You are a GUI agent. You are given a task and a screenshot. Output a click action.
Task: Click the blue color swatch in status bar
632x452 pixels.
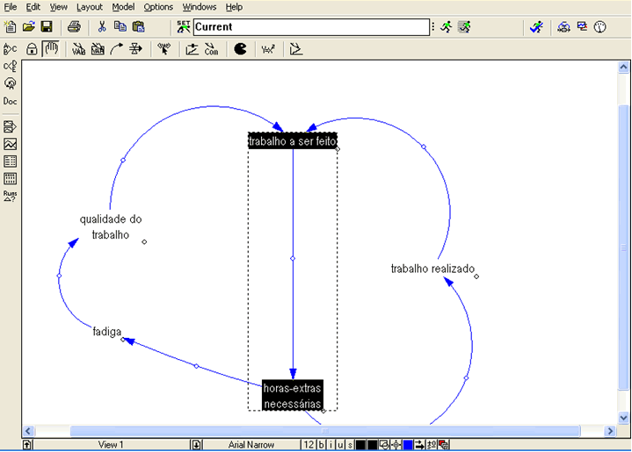[408, 445]
